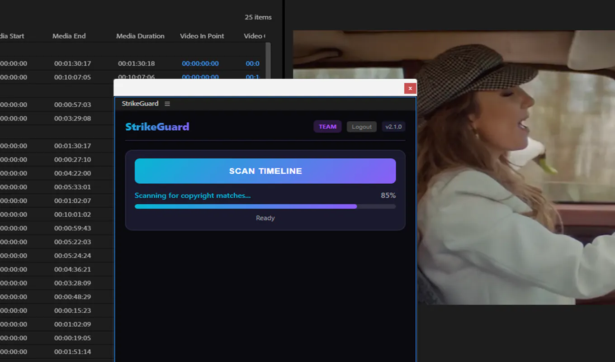
Task: Click the video preview of woman in car
Action: (454, 167)
